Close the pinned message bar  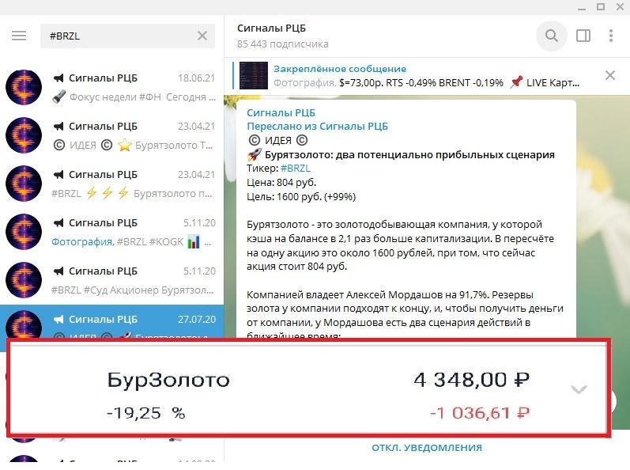pyautogui.click(x=610, y=75)
